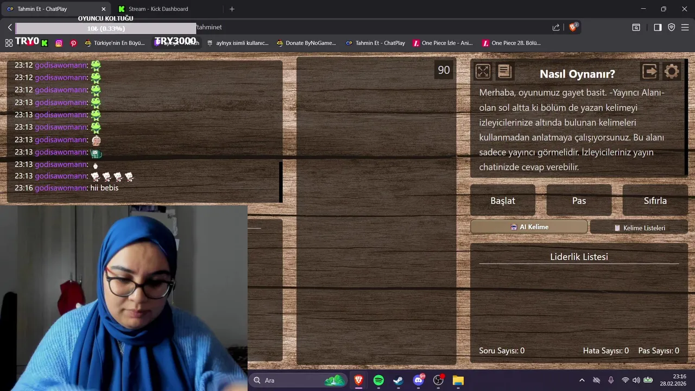The width and height of the screenshot is (695, 391).
Task: Open OBS Studio from the taskbar
Action: point(438,380)
